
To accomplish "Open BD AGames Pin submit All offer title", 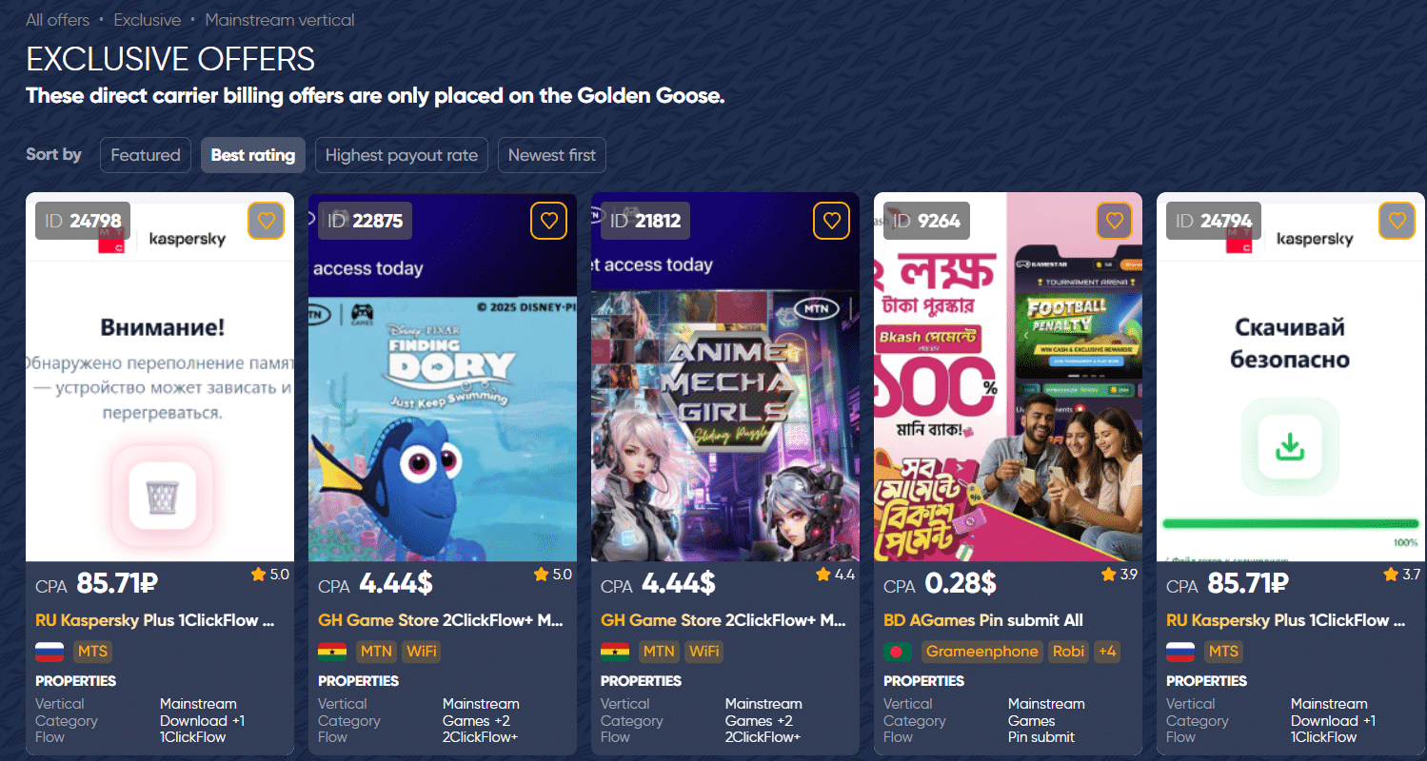I will (983, 620).
